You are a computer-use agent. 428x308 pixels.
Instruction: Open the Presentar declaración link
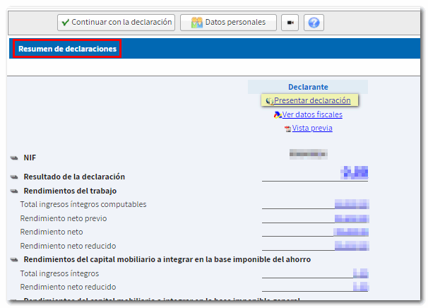coord(311,101)
